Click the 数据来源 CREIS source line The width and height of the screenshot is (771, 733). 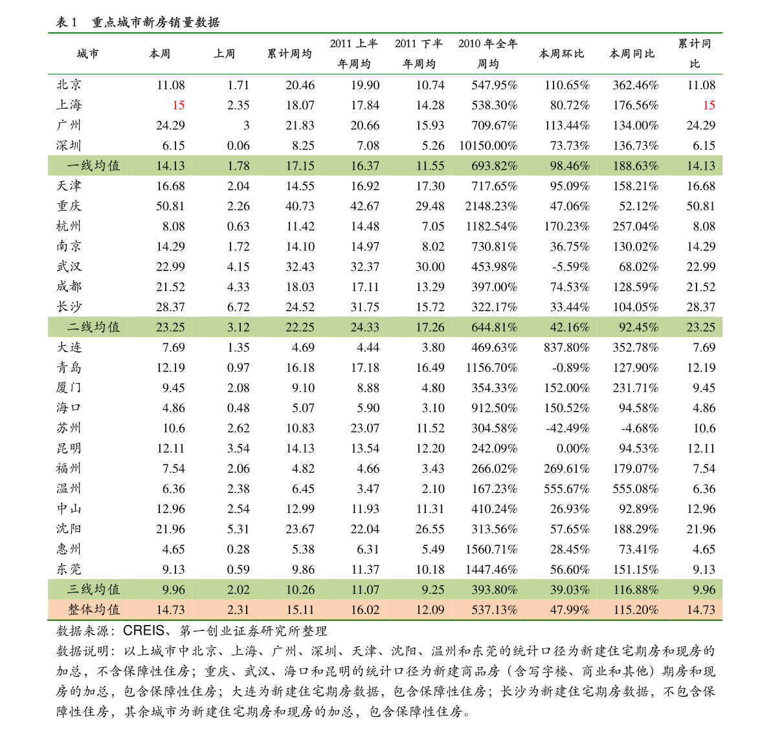pyautogui.click(x=191, y=631)
